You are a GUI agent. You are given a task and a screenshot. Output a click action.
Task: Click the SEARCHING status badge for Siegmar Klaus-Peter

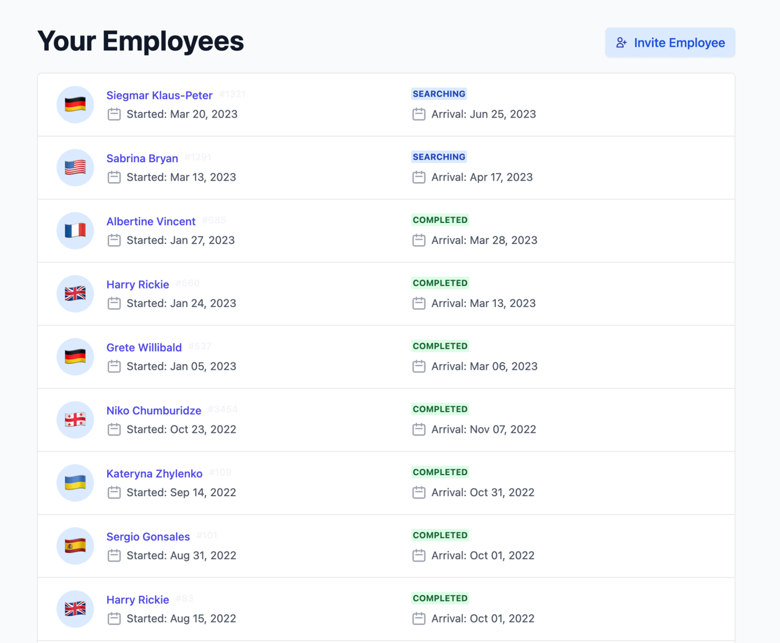point(438,94)
